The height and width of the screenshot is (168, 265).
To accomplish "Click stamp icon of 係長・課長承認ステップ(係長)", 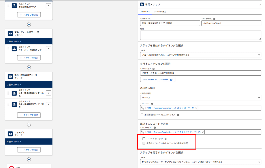I will [14, 93].
